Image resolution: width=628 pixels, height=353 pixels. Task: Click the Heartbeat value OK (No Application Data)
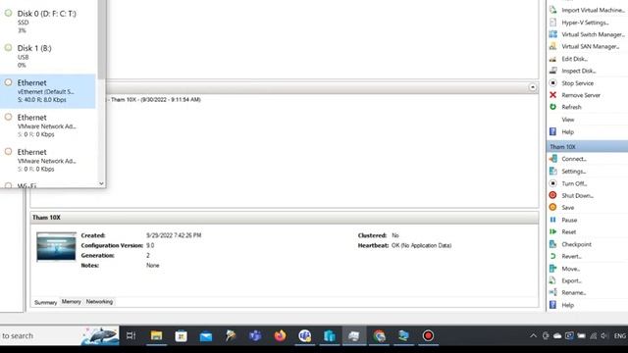(x=421, y=245)
